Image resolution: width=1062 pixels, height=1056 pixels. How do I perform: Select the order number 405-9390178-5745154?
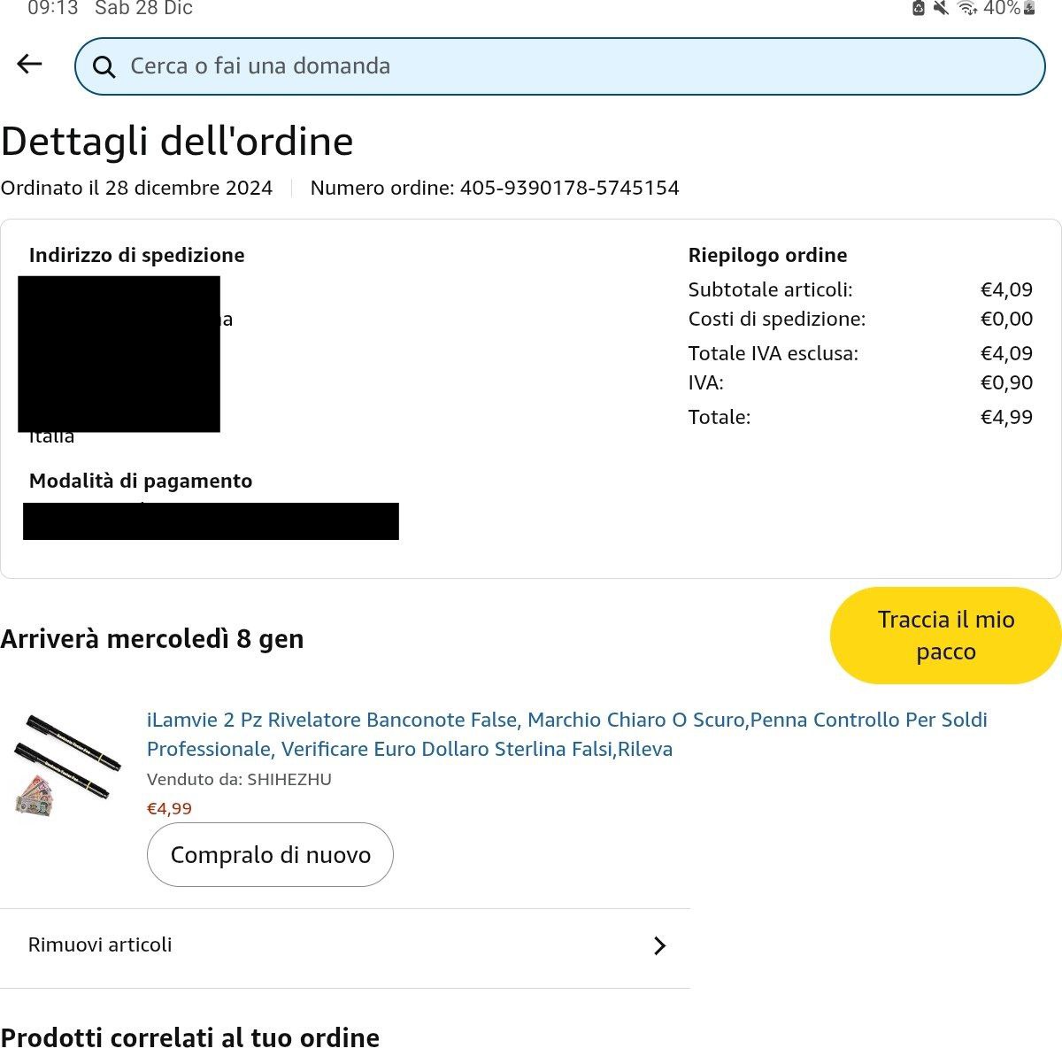(x=569, y=188)
